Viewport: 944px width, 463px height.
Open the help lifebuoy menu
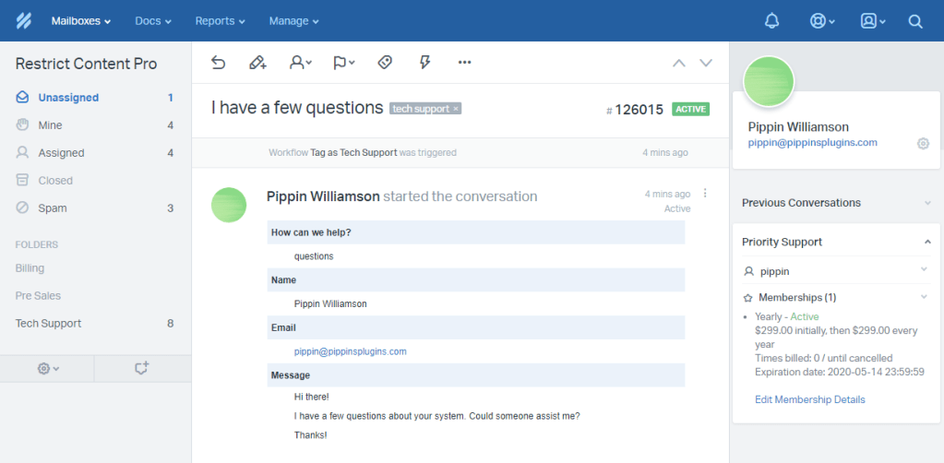(821, 21)
